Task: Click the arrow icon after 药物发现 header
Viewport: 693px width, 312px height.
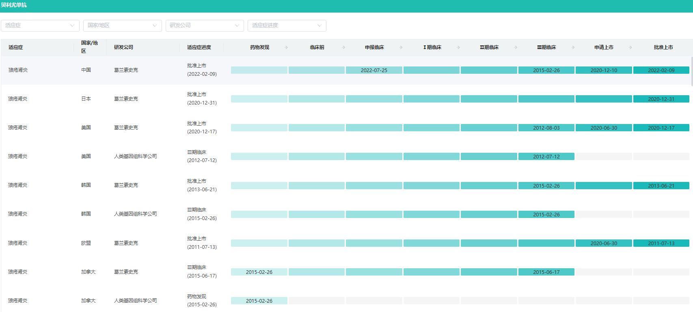Action: [x=286, y=47]
